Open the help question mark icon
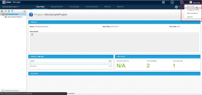This screenshot has height=95, width=202. pos(182,2)
